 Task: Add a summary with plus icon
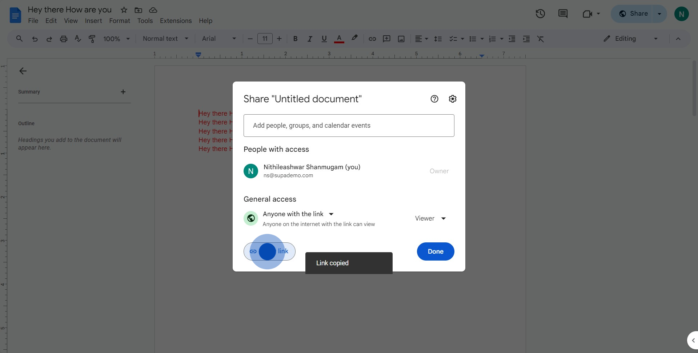coord(123,92)
